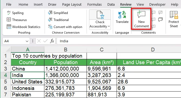The width and height of the screenshot is (181, 98).
Task: Select the Indonesia cell
Action: coord(28,88)
